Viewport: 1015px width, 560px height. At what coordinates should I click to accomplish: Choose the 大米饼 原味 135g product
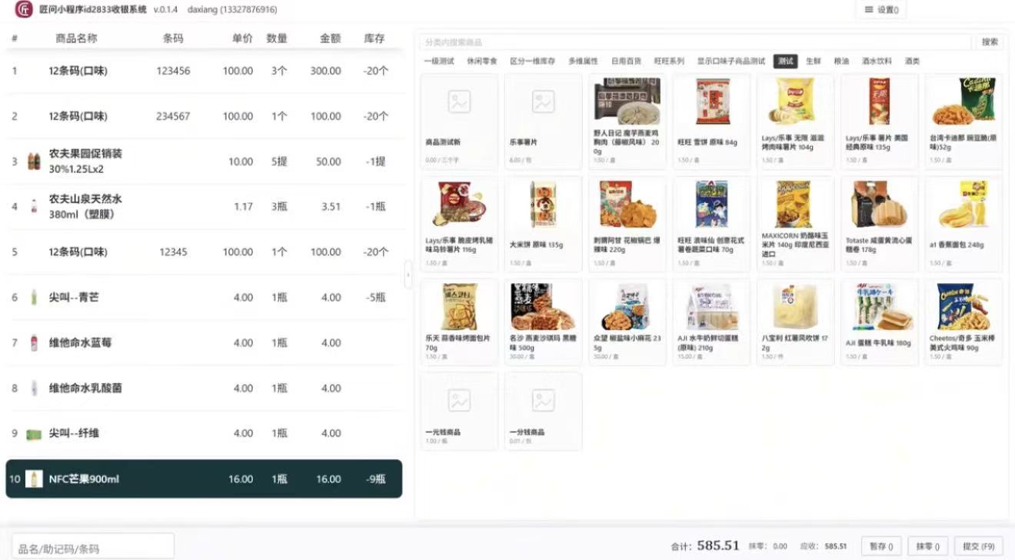pos(543,224)
